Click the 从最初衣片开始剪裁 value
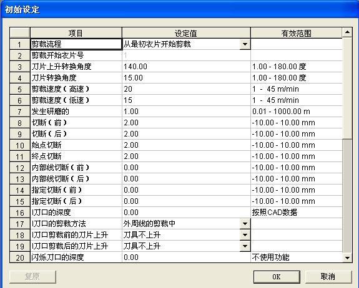The height and width of the screenshot is (288, 359). pos(157,44)
